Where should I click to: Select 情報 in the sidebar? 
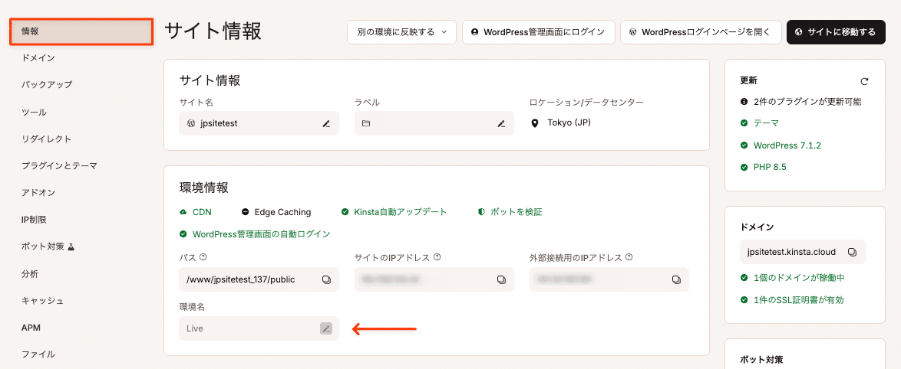pos(81,31)
